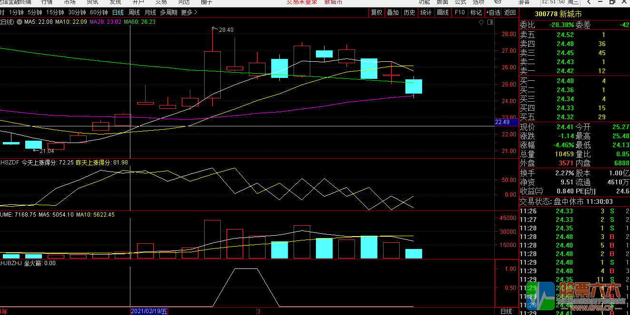Select the 5分钟 chart period
The image size is (630, 315).
[35, 12]
